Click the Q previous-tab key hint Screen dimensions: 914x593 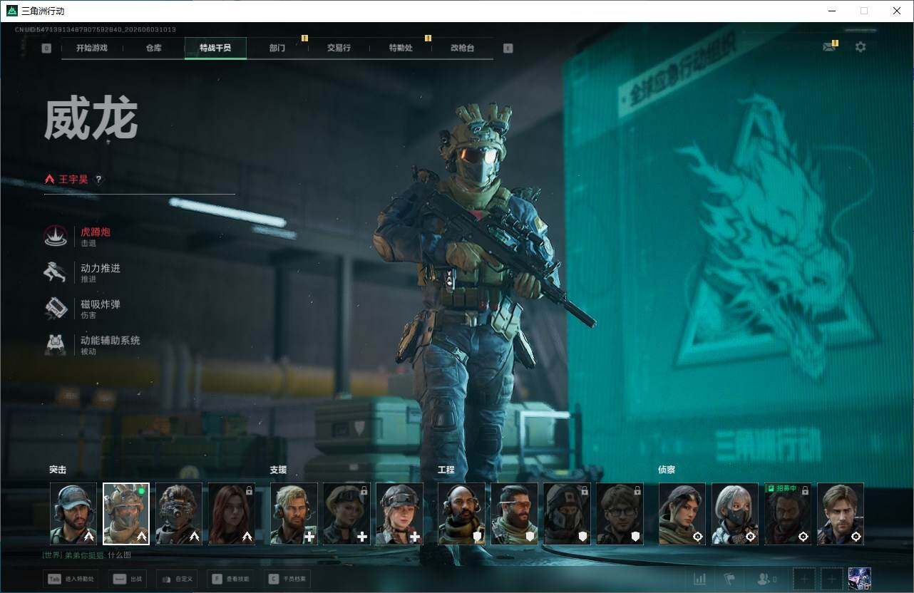[46, 48]
